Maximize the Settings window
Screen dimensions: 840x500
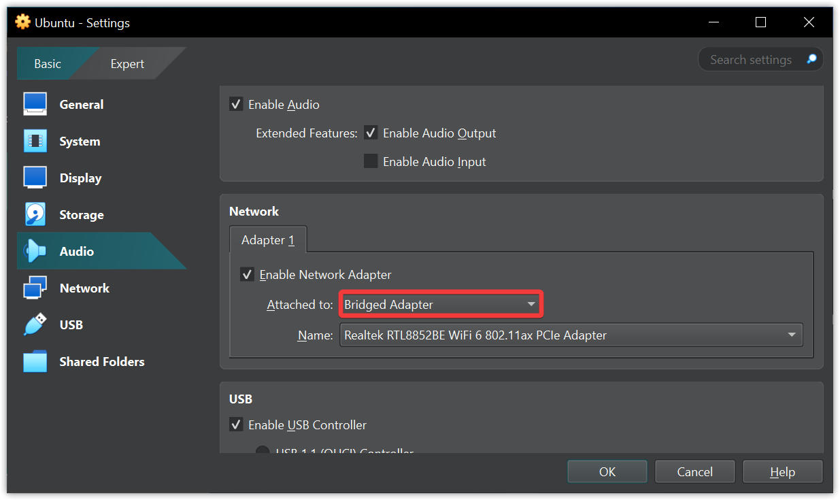click(x=760, y=22)
